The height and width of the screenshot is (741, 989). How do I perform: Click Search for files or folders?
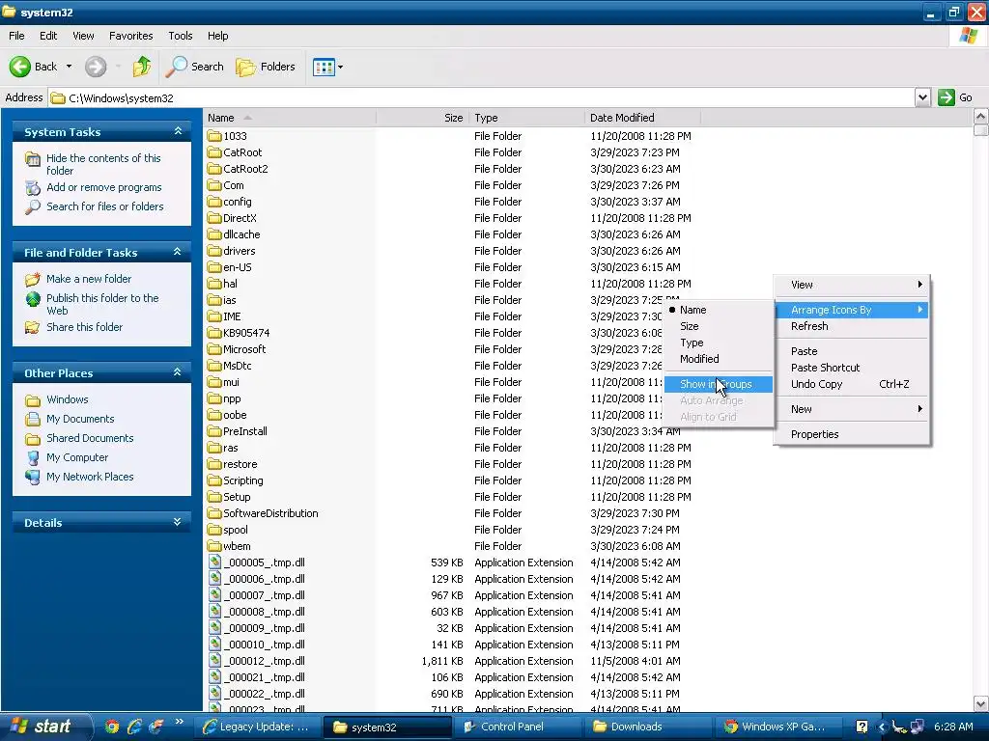coord(104,206)
